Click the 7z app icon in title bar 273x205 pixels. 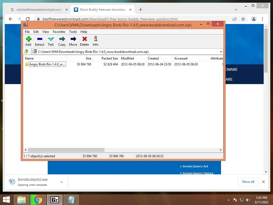point(26,25)
